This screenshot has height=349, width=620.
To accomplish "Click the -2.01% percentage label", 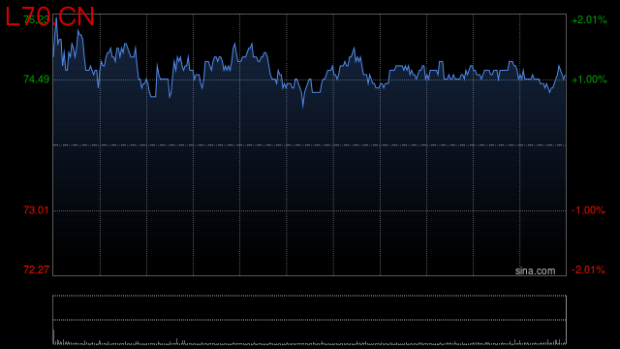I will [588, 270].
